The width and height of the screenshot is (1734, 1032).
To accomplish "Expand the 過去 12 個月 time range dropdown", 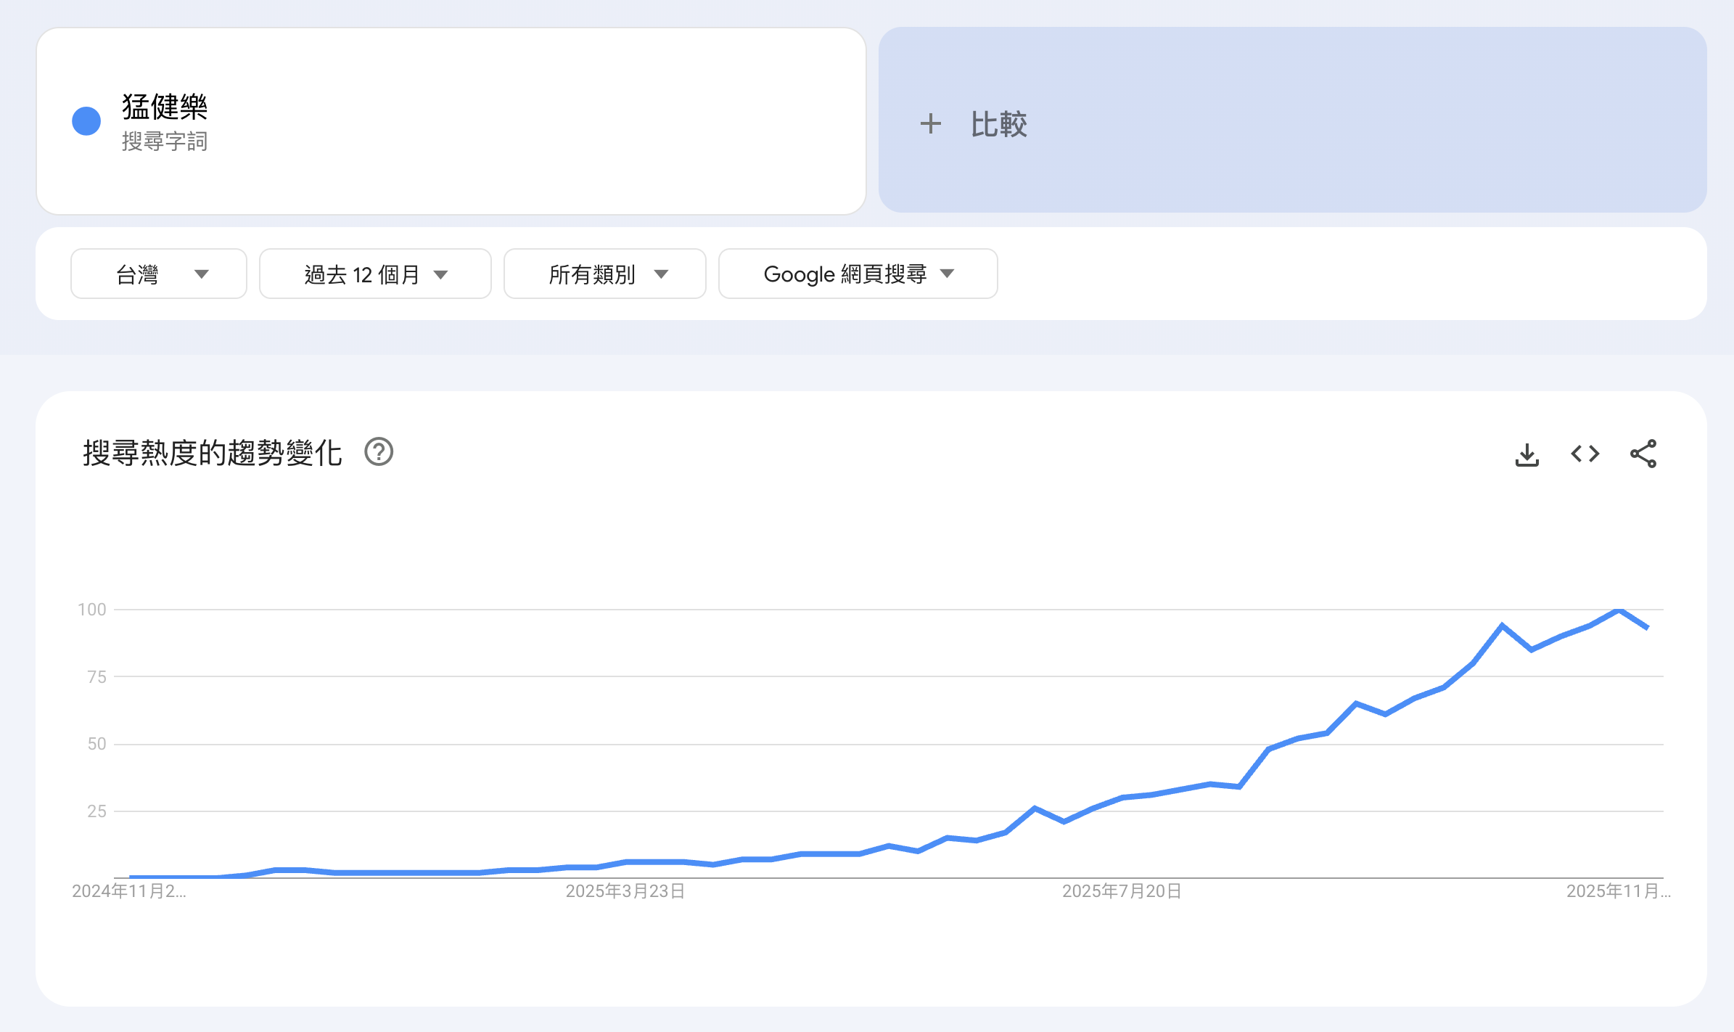I will pos(375,274).
